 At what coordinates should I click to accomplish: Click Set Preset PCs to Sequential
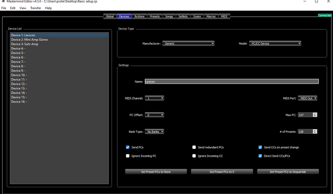(288, 172)
